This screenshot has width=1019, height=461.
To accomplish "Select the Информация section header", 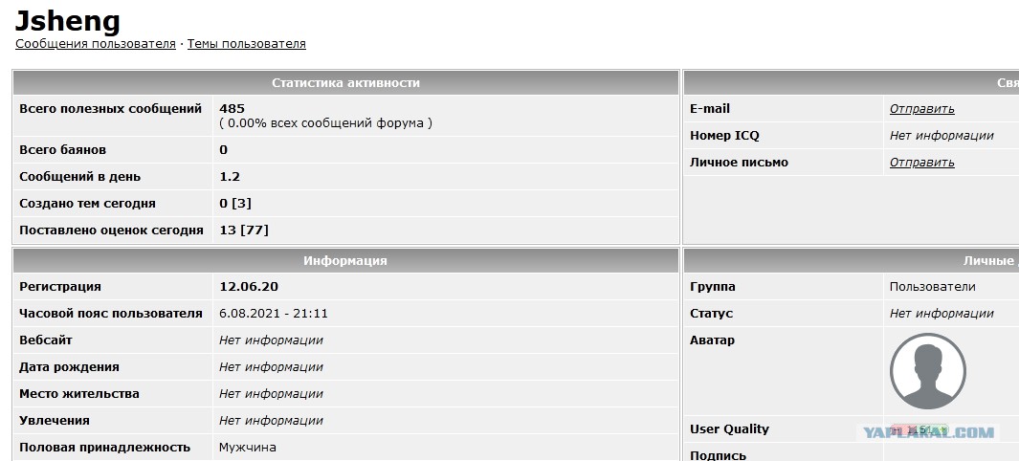I will (345, 261).
